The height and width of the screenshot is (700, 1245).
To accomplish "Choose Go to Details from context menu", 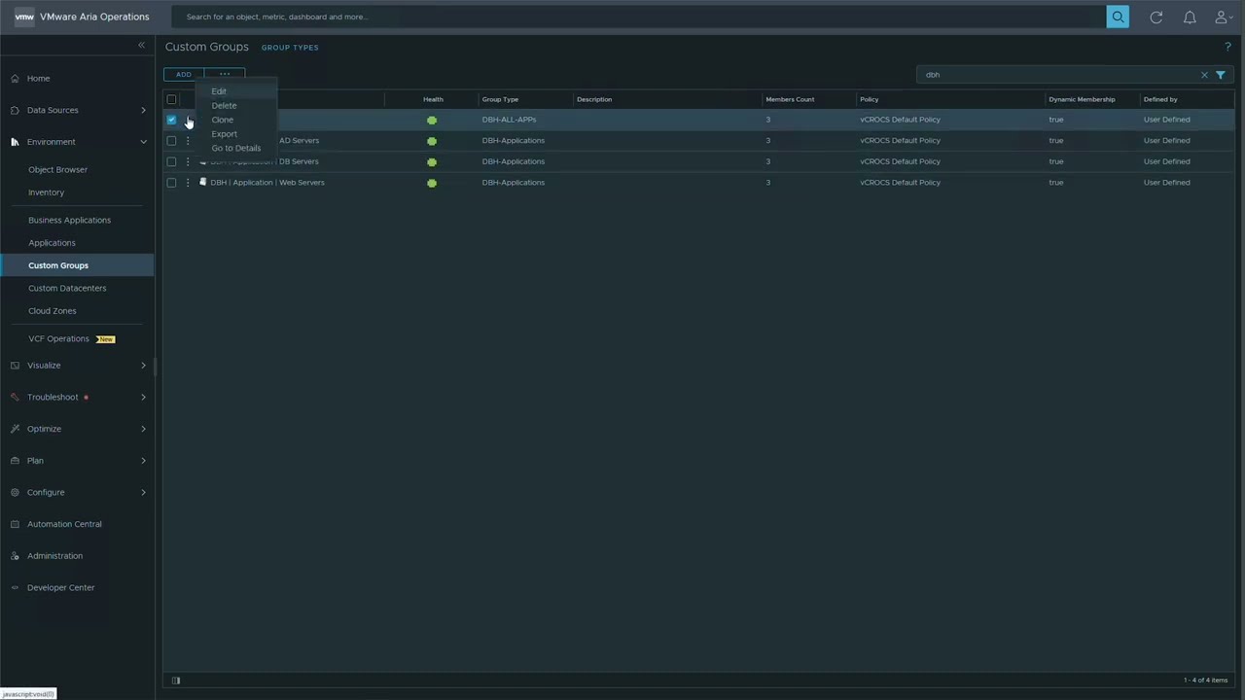I will (235, 148).
